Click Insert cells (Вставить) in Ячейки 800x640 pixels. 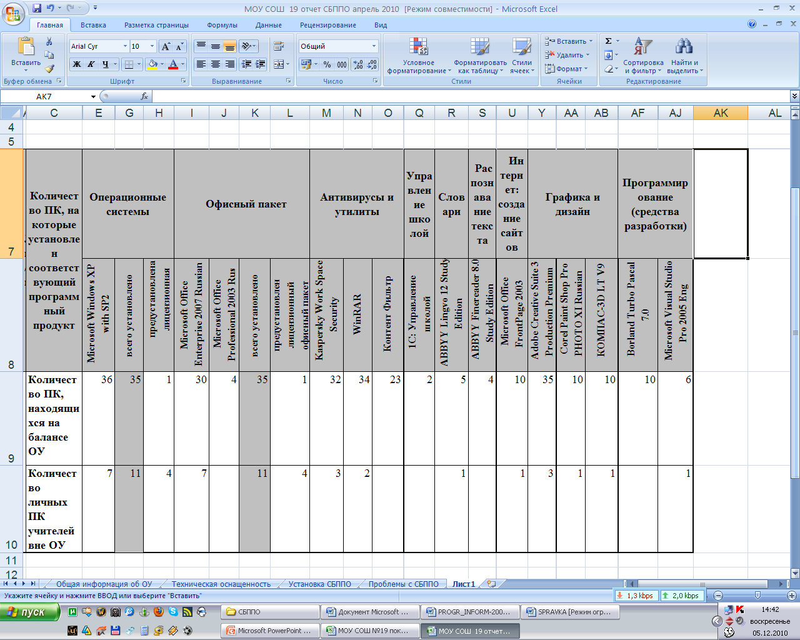click(x=568, y=41)
